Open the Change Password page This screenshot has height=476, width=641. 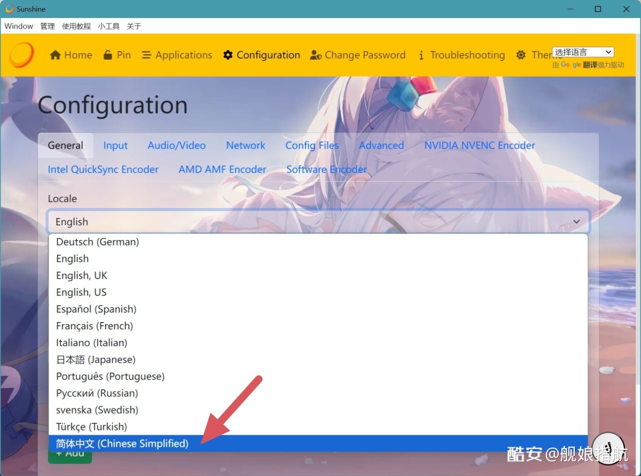(x=358, y=55)
